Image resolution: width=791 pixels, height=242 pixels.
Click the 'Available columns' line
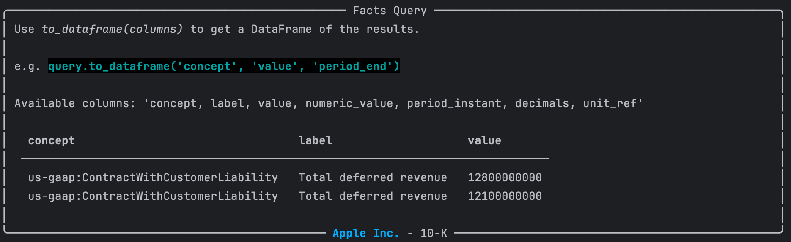[x=329, y=103]
